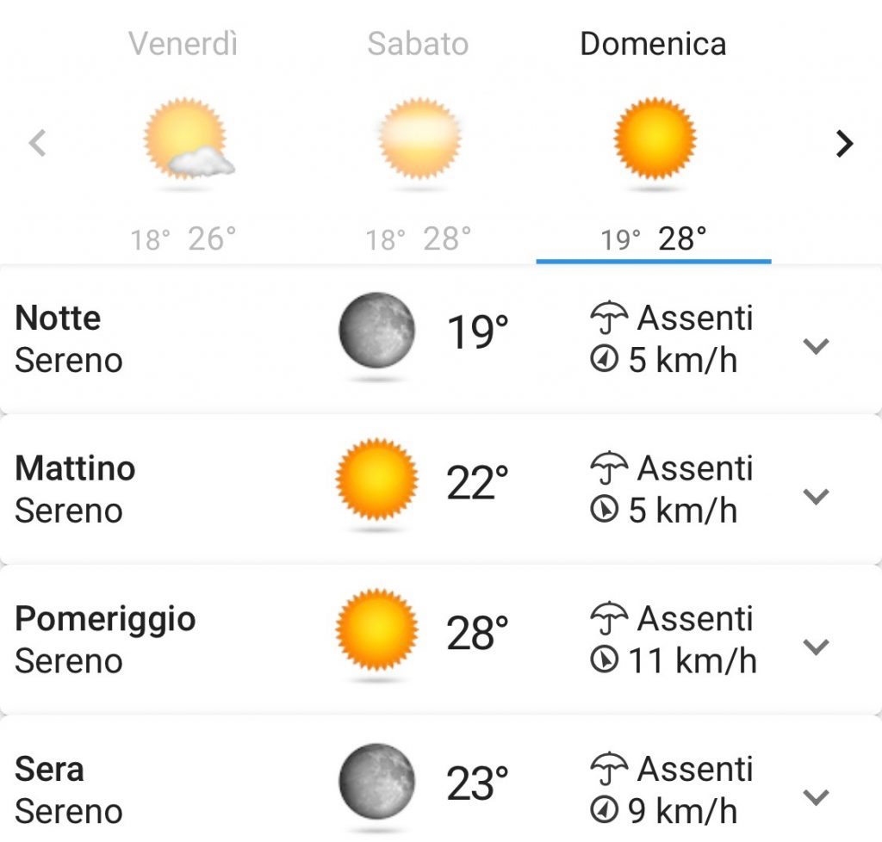The image size is (882, 842).
Task: Tap the Pomeriggio sun icon
Action: tap(376, 629)
